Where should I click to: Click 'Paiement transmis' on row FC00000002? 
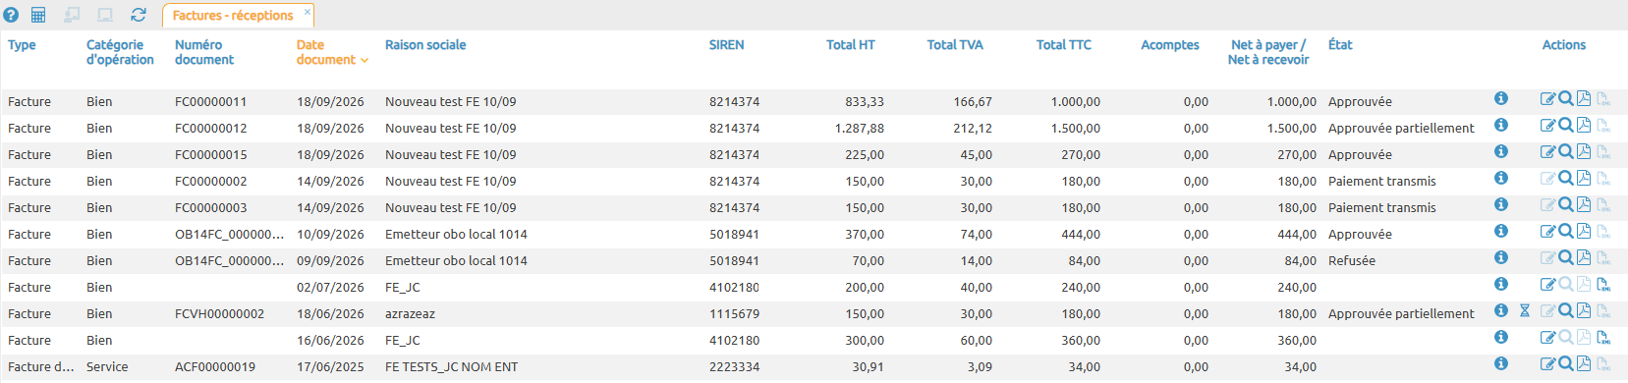[x=1382, y=182]
